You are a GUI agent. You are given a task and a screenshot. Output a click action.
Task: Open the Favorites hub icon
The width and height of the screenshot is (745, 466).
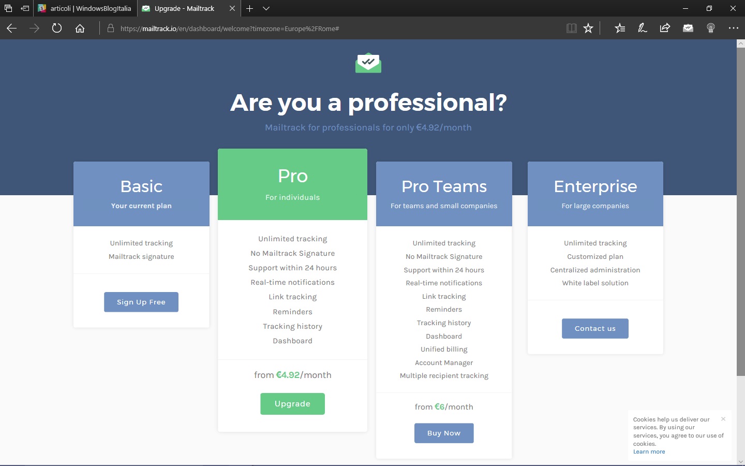[x=620, y=28]
